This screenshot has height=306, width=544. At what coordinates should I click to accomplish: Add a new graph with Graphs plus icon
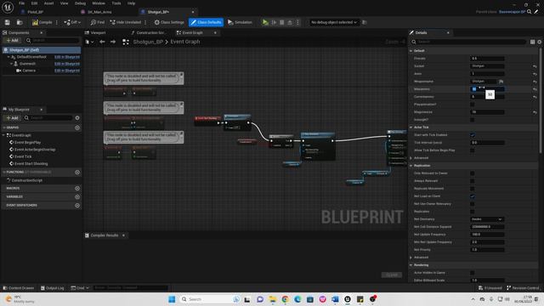(x=77, y=127)
